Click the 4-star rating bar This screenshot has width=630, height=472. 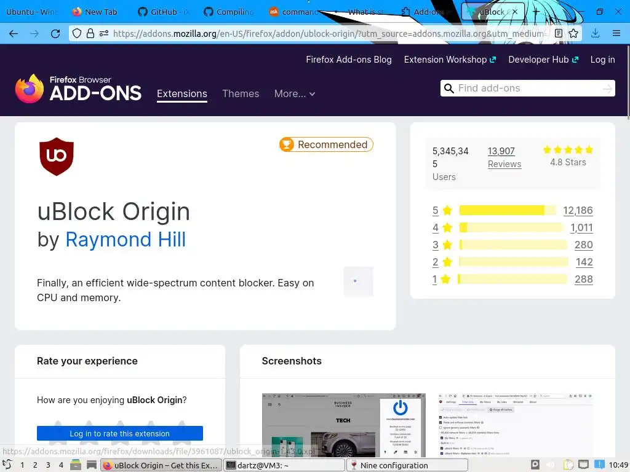pyautogui.click(x=511, y=227)
